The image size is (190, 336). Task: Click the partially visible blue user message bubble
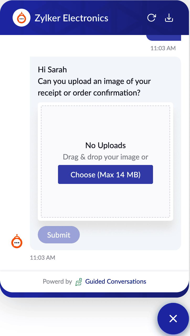(163, 38)
